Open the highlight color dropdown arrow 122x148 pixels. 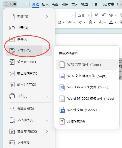point(105,22)
